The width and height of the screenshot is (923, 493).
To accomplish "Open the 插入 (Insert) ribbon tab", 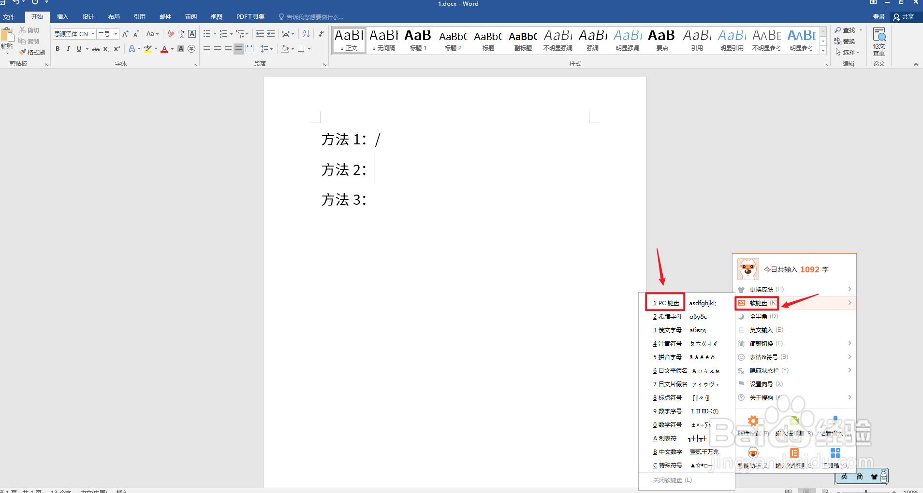I will [62, 17].
